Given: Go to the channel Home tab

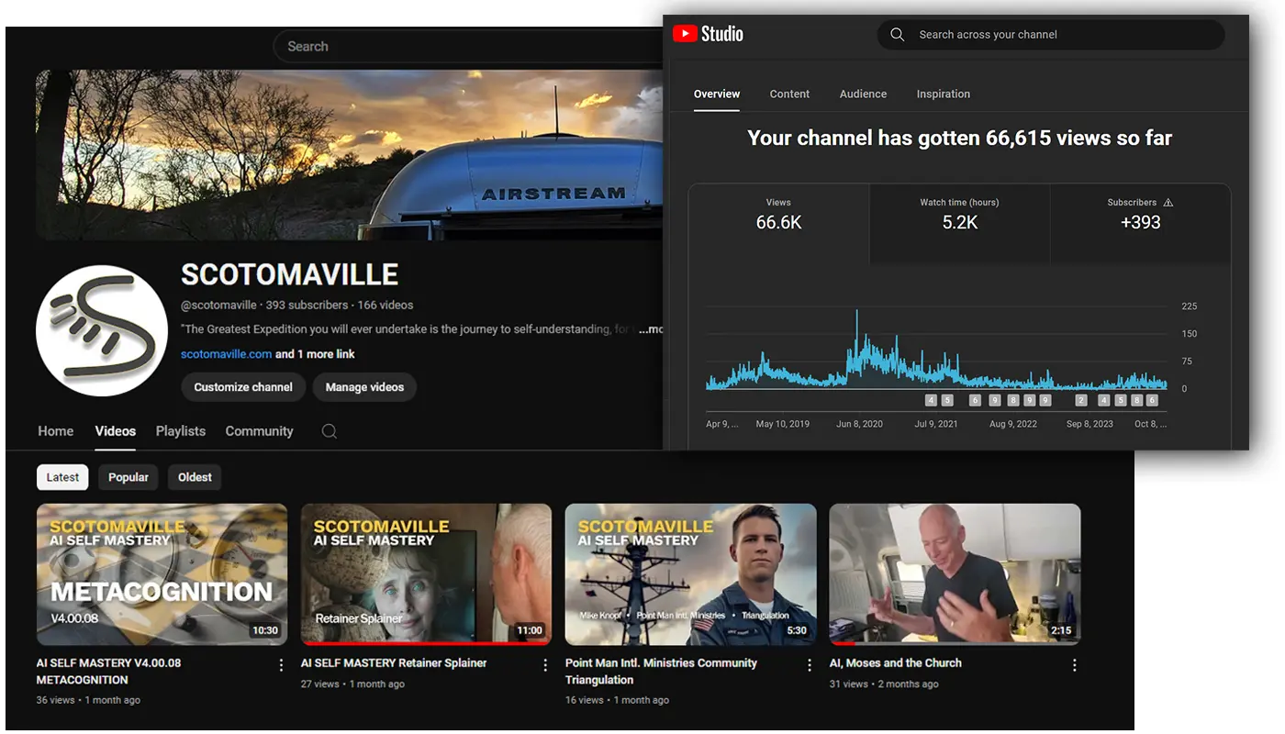Looking at the screenshot, I should tap(55, 431).
